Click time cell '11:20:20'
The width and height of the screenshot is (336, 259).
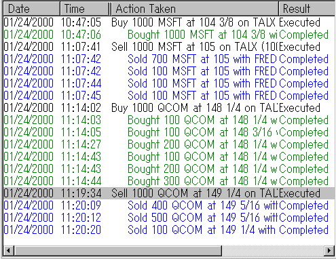pos(81,230)
